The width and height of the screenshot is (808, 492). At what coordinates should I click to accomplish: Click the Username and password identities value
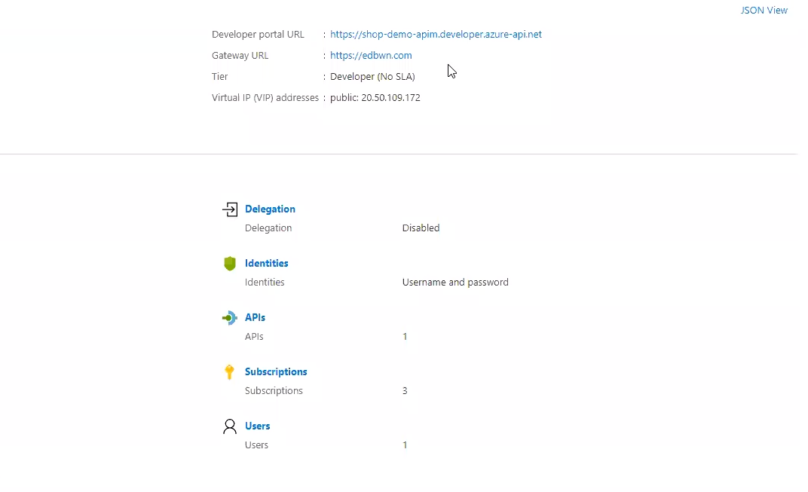(x=455, y=283)
